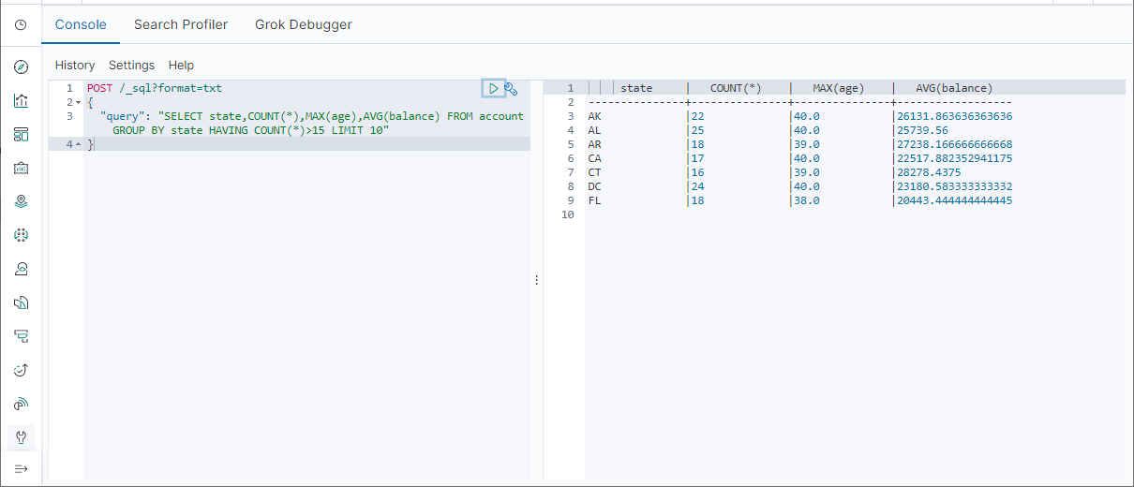Click the value 27238.166666666668
Screen dimensions: 1134x487
point(954,144)
